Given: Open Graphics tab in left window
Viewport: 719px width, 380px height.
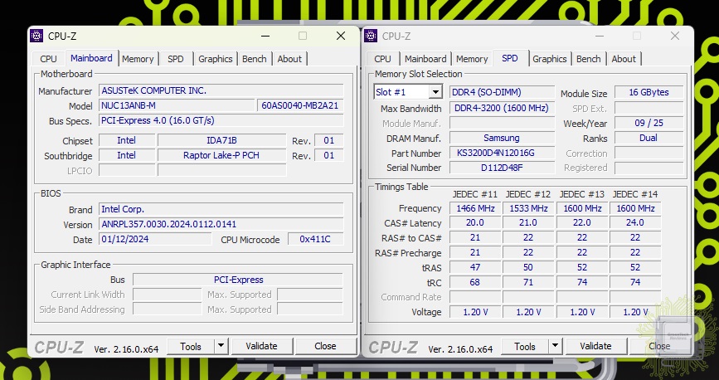Looking at the screenshot, I should pyautogui.click(x=216, y=59).
